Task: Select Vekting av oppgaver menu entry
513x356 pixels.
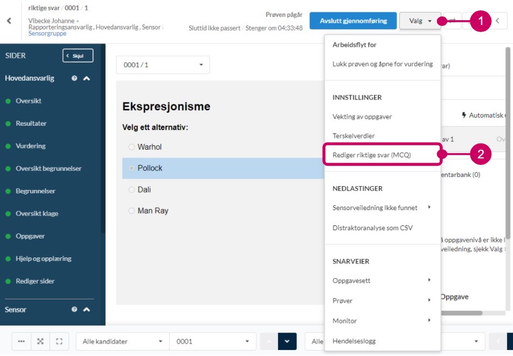Action: click(x=362, y=116)
